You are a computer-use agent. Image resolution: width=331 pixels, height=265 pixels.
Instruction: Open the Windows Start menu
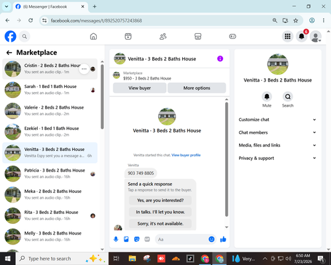(8, 258)
